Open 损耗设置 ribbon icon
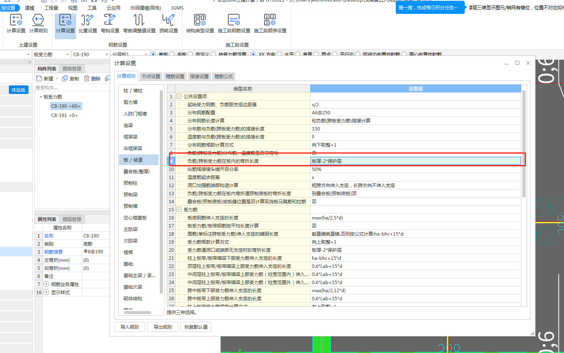564x353 pixels. pos(168,23)
